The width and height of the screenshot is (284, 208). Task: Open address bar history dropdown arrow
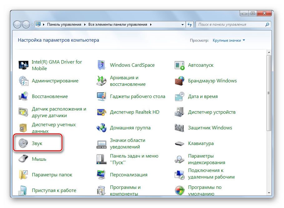click(182, 24)
